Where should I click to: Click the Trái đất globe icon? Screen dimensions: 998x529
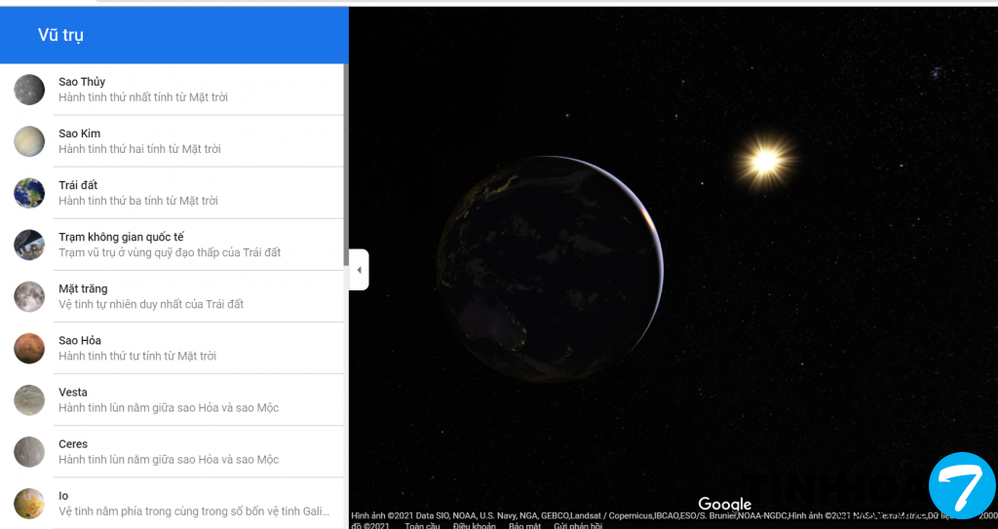pyautogui.click(x=29, y=193)
